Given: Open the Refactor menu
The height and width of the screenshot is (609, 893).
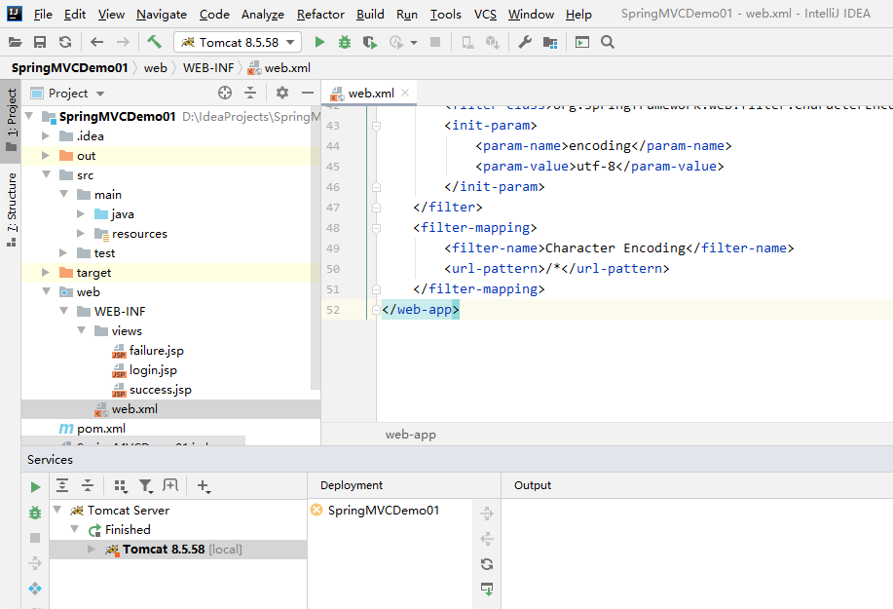Looking at the screenshot, I should [x=320, y=14].
